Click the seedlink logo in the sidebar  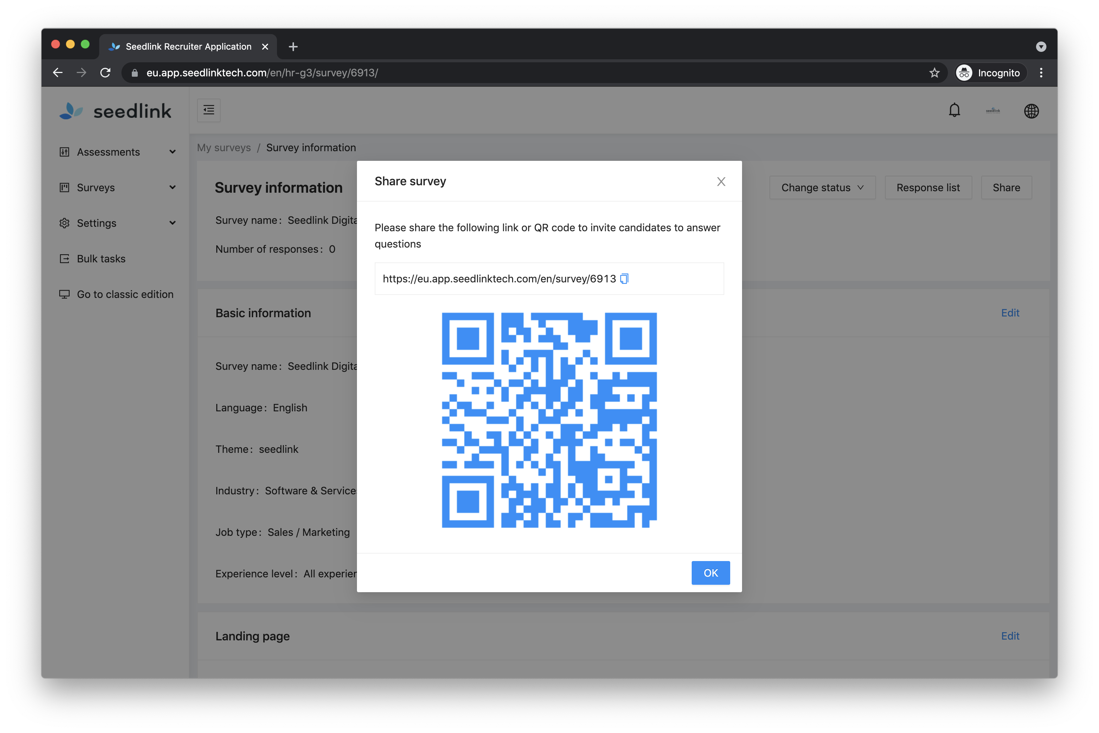coord(116,111)
